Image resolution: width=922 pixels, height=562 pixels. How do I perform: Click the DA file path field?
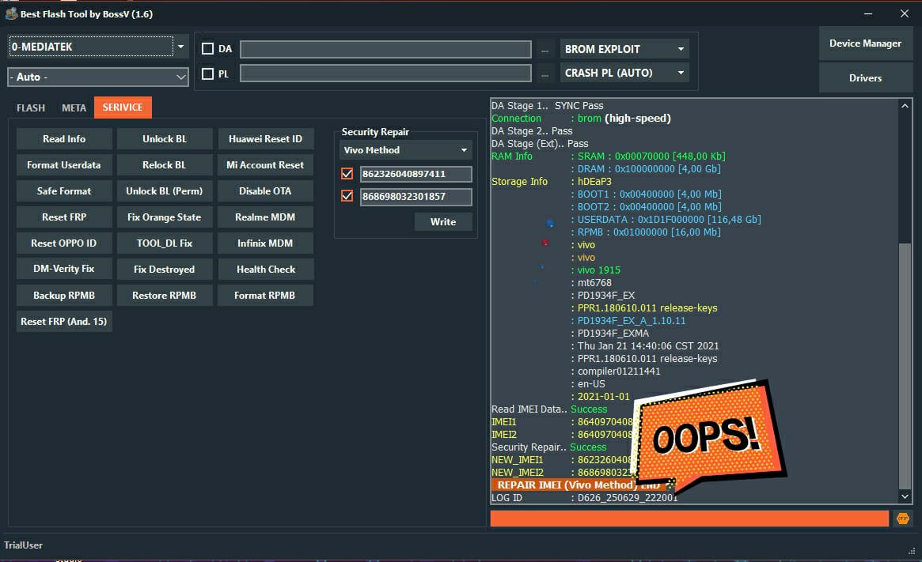[x=385, y=49]
